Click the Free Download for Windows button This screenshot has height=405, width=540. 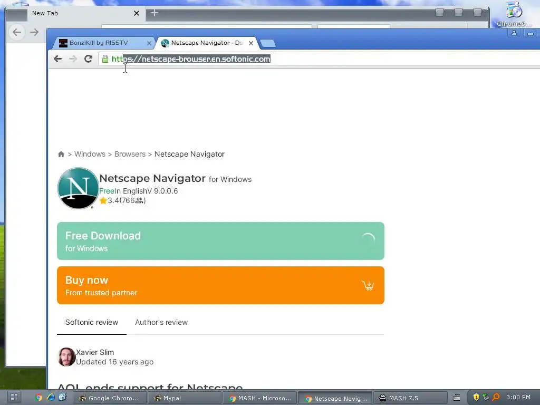tap(220, 241)
